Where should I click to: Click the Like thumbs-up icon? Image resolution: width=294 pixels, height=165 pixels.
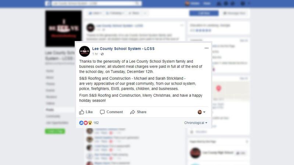pyautogui.click(x=82, y=112)
